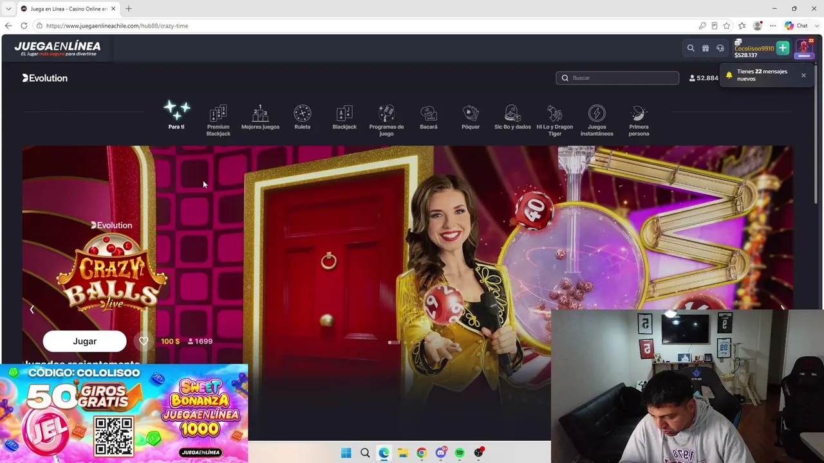
Task: Open the tab list dropdown chevron
Action: tap(8, 8)
